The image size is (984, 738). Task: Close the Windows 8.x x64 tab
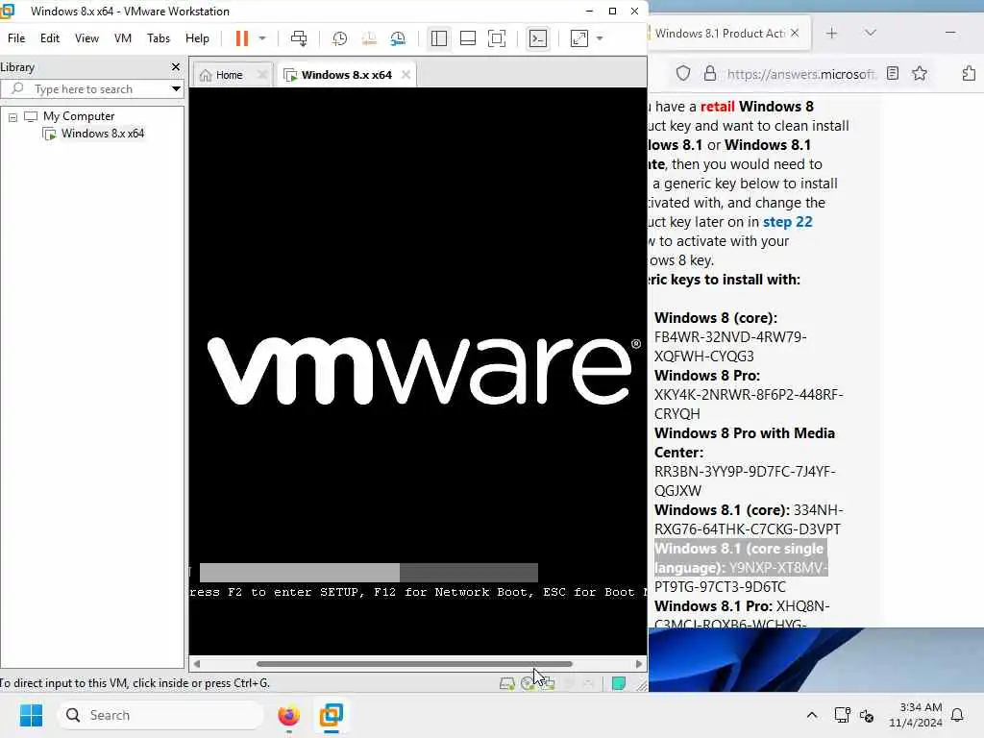[x=406, y=75]
